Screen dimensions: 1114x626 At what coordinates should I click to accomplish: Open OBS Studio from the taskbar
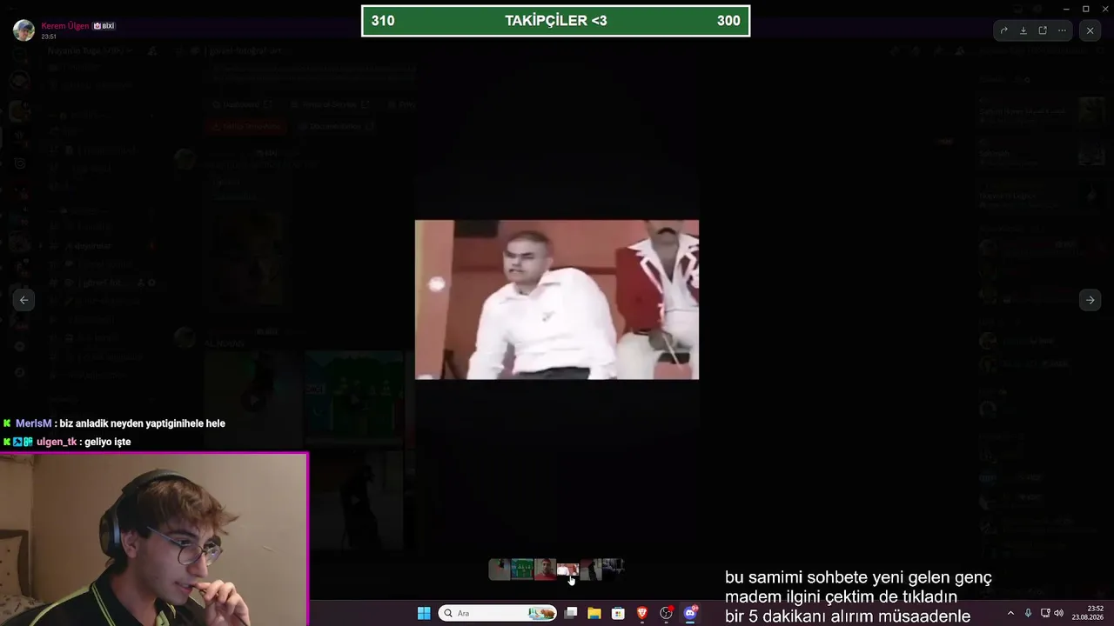click(667, 613)
